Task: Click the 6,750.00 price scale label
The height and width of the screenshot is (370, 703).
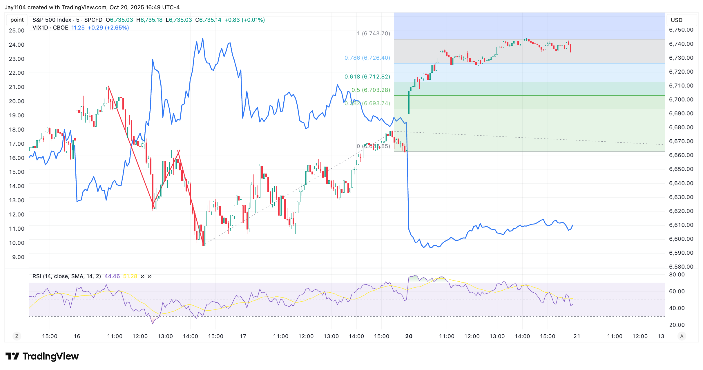Action: (681, 30)
